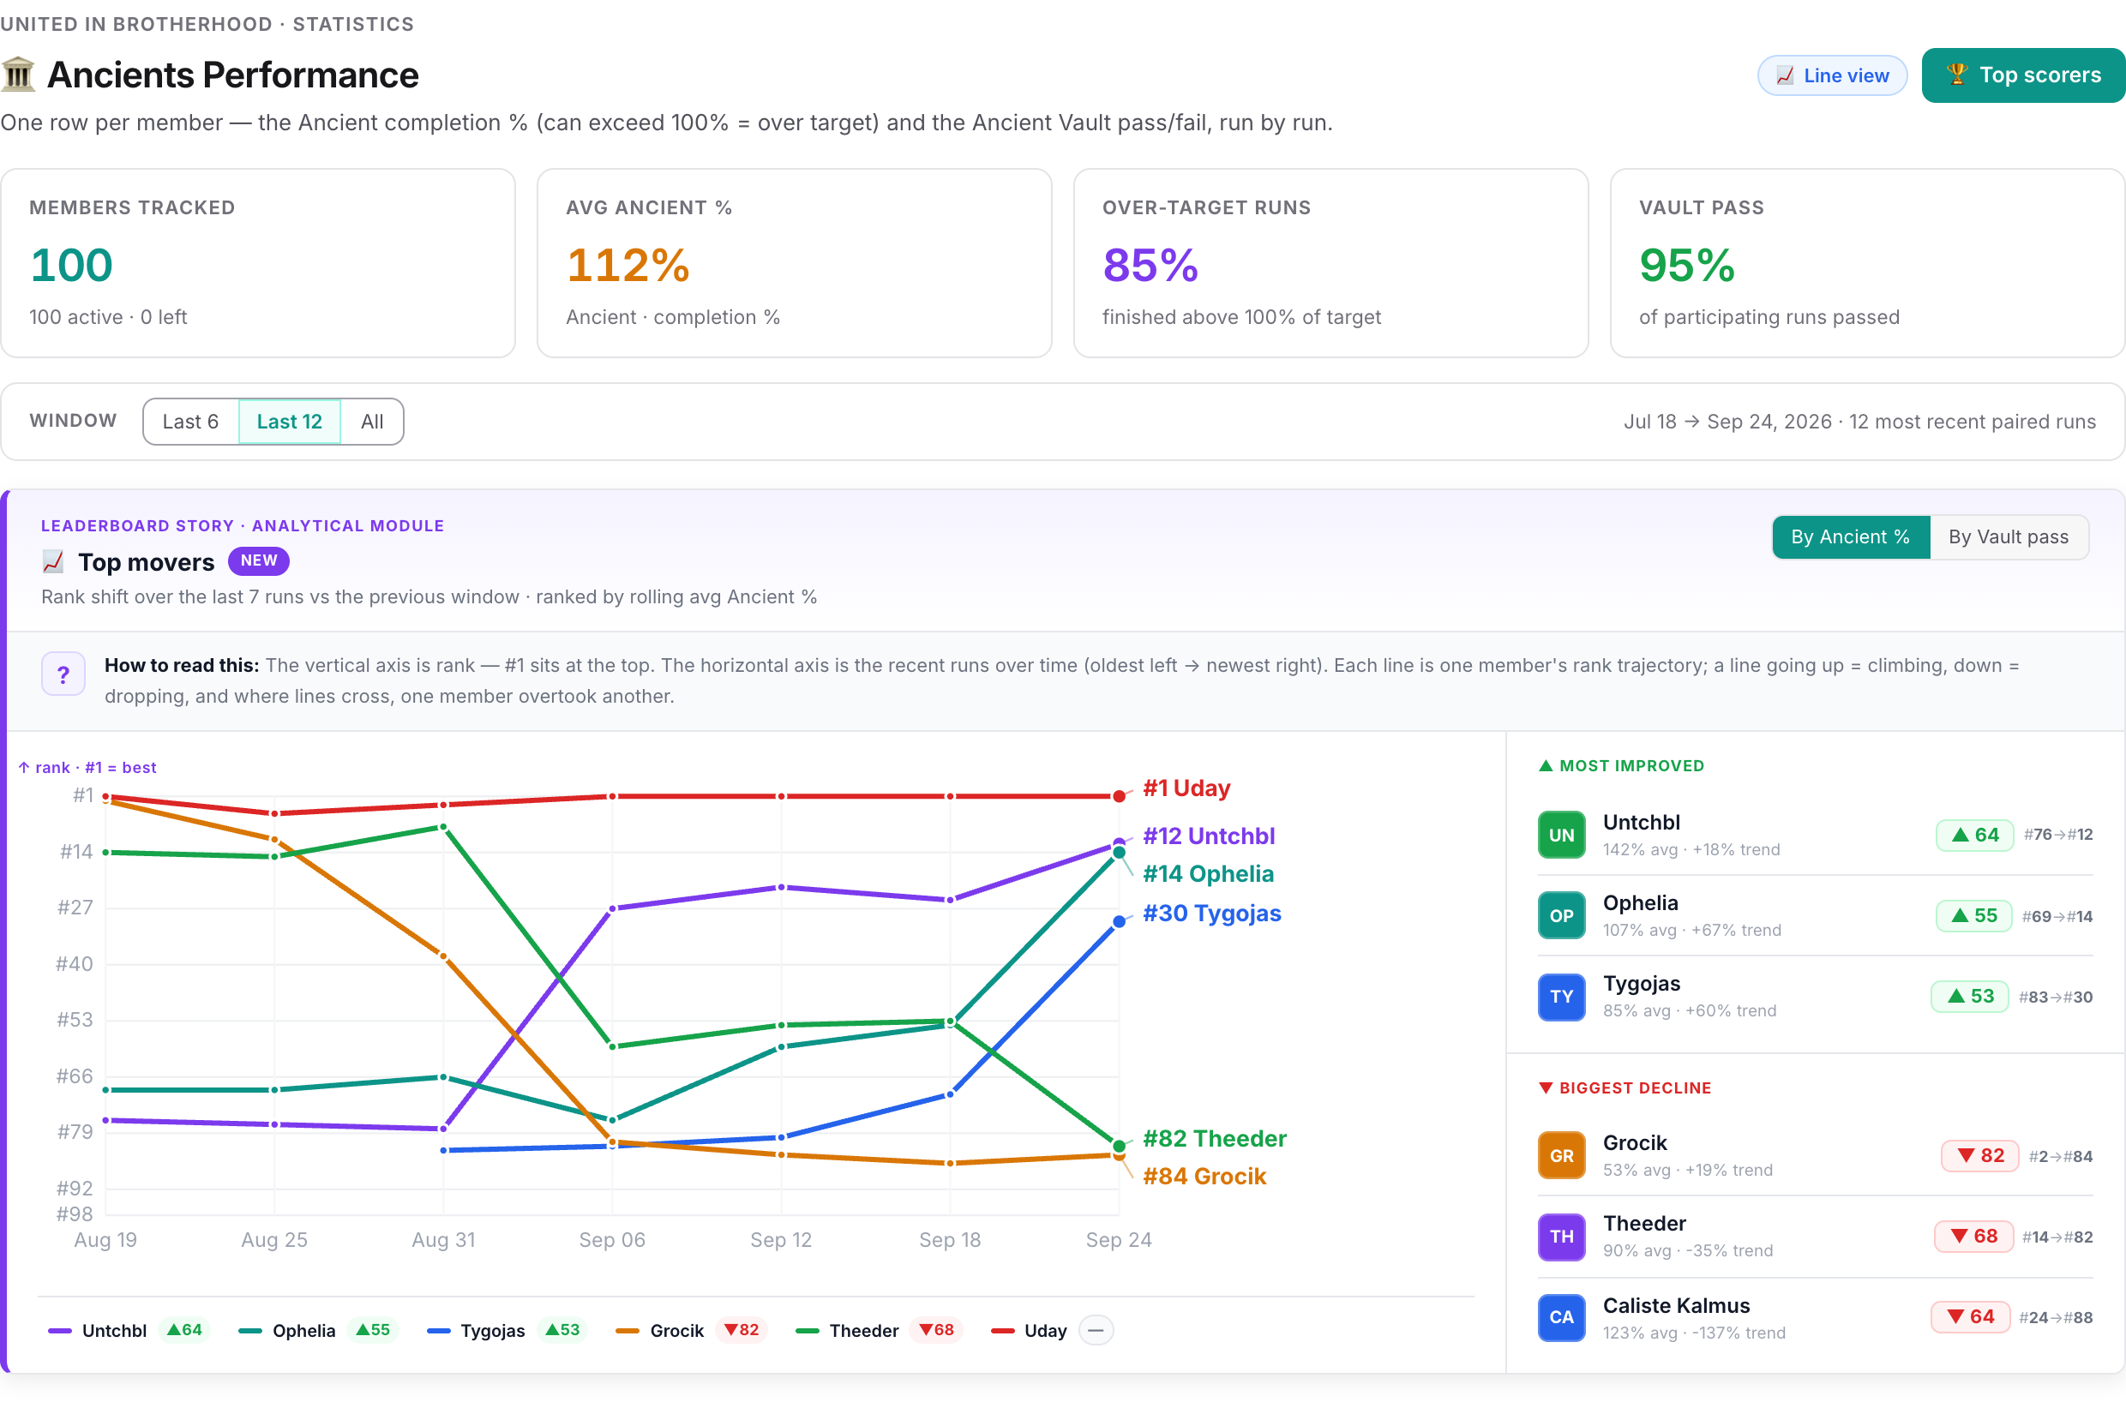Click the #76→#12 rank change text

2058,836
